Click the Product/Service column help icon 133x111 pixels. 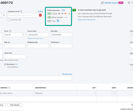tap(9, 88)
